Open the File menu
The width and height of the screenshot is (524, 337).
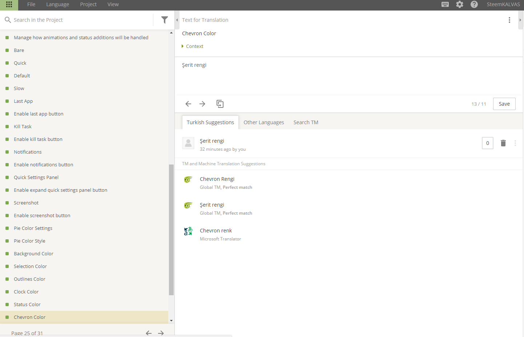click(31, 4)
